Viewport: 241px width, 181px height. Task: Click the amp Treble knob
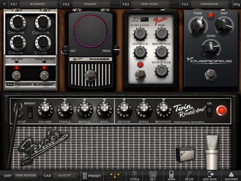click(65, 110)
